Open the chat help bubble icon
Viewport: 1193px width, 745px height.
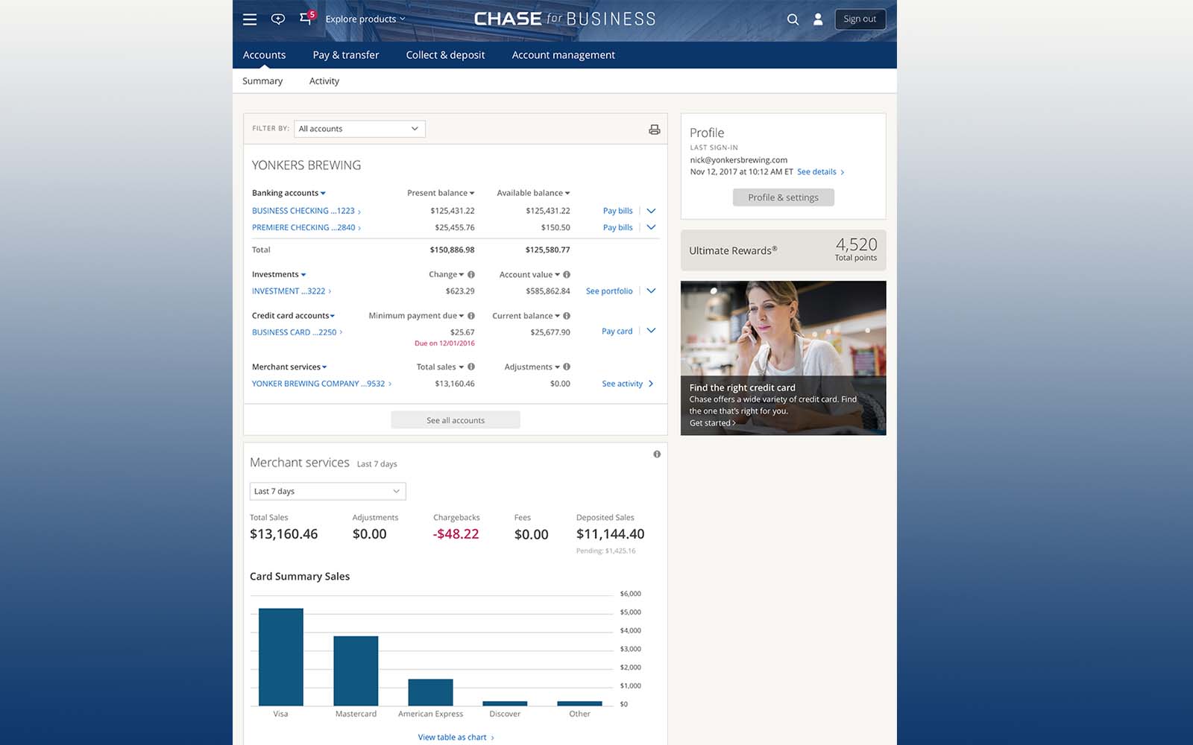278,19
